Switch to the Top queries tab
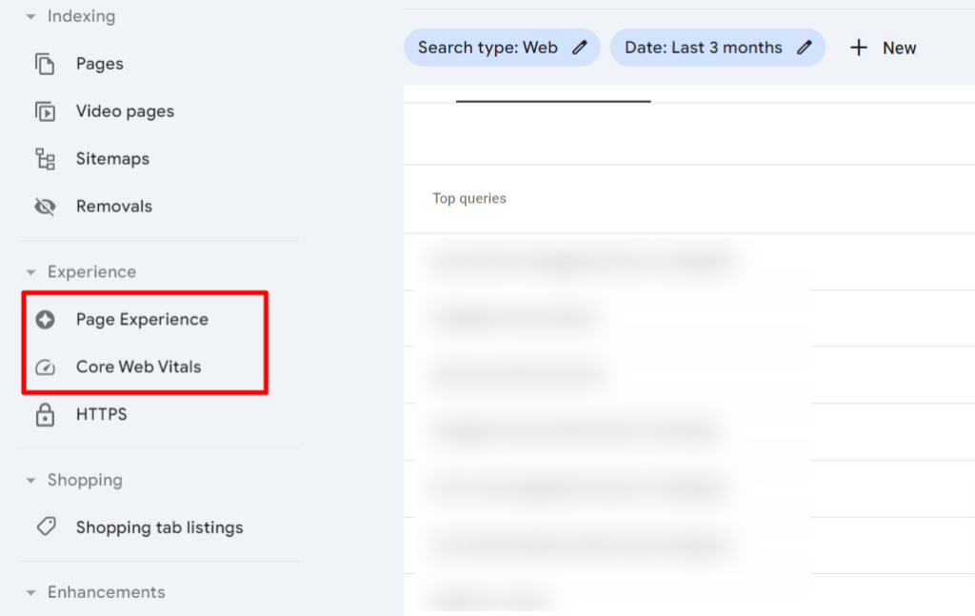 468,198
